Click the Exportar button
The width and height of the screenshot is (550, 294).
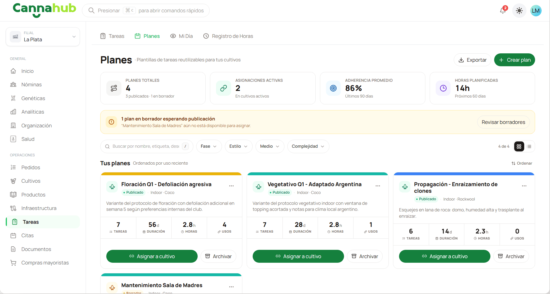(x=472, y=60)
